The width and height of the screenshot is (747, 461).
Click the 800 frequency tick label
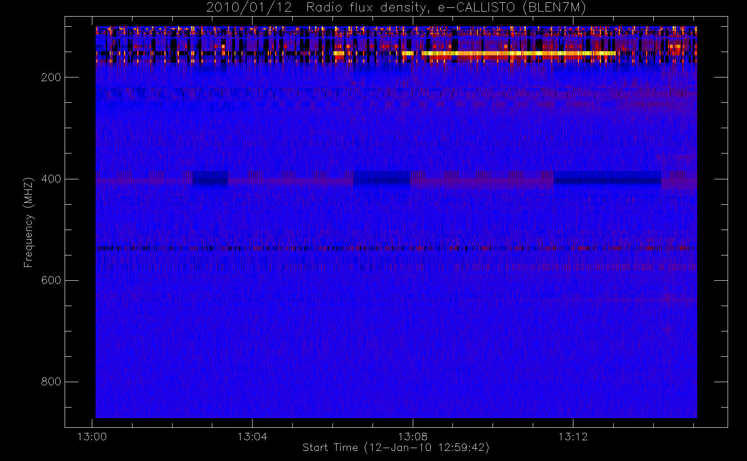(51, 382)
